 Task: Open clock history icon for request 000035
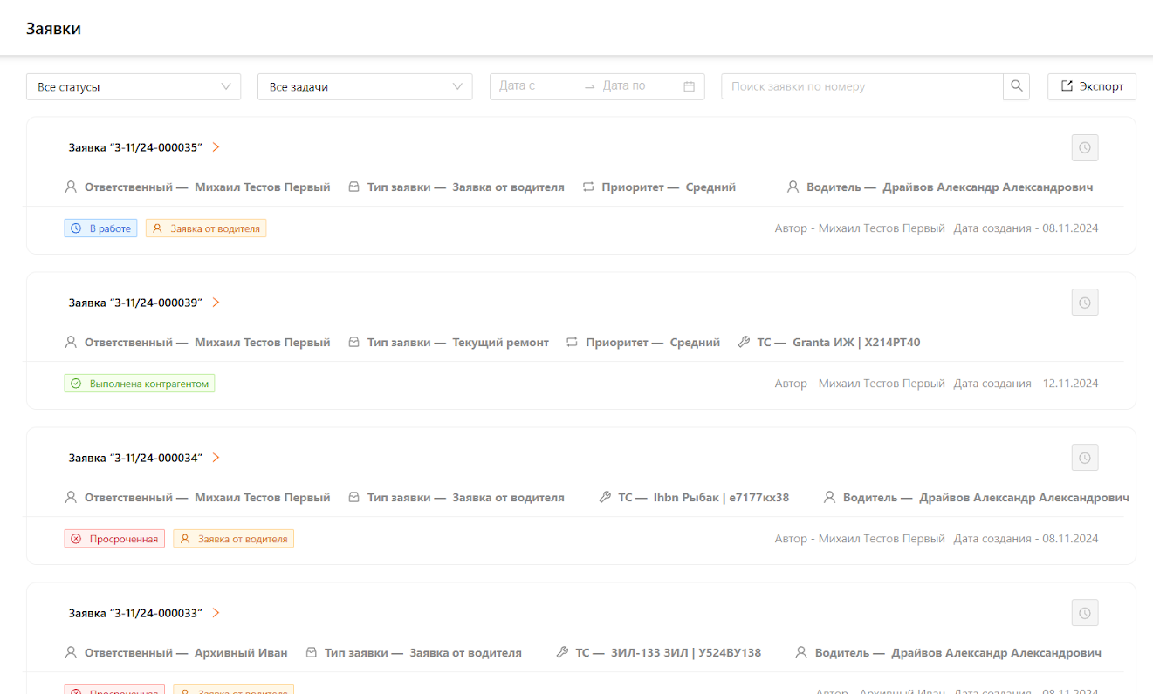click(x=1084, y=148)
